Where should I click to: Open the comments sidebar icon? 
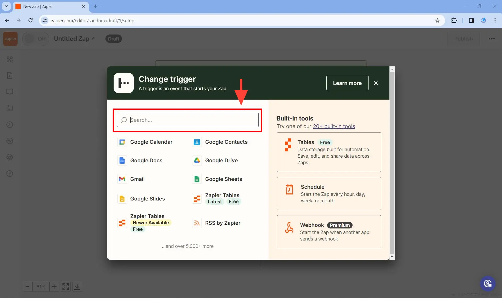click(10, 92)
